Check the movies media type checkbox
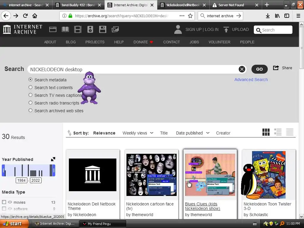This screenshot has height=228, width=304. (x=4, y=202)
